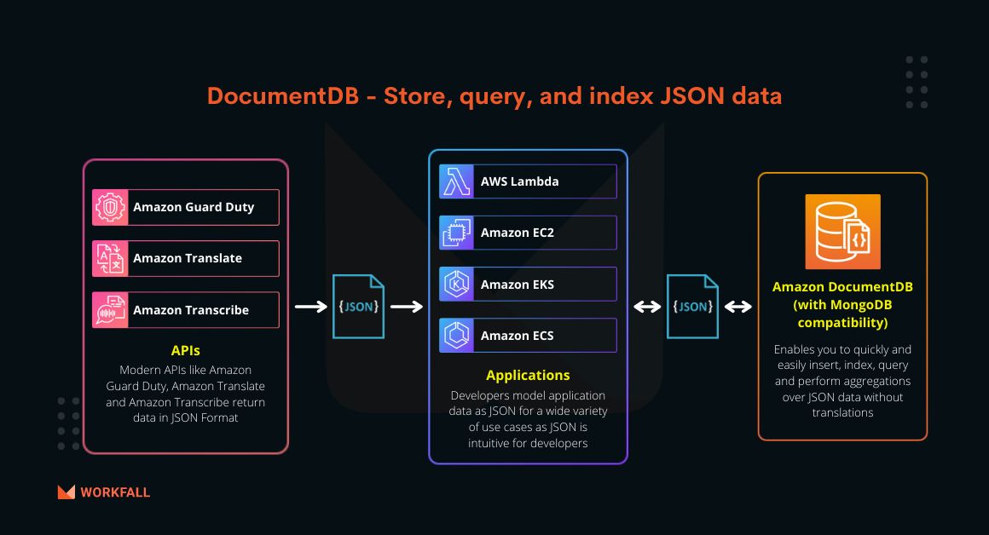Screen dimensions: 989x535
Task: Click the Amazon EC2 chip icon
Action: pyautogui.click(x=457, y=233)
